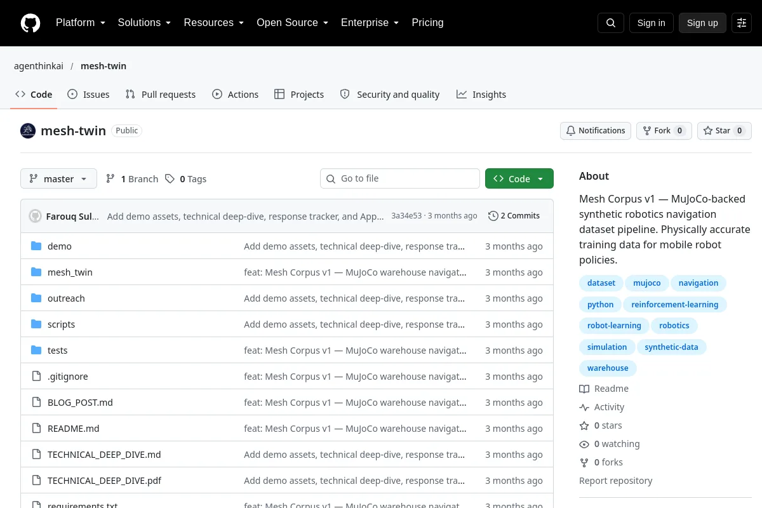The image size is (762, 508).
Task: Click the eye icon beside 0 watching
Action: pyautogui.click(x=584, y=444)
